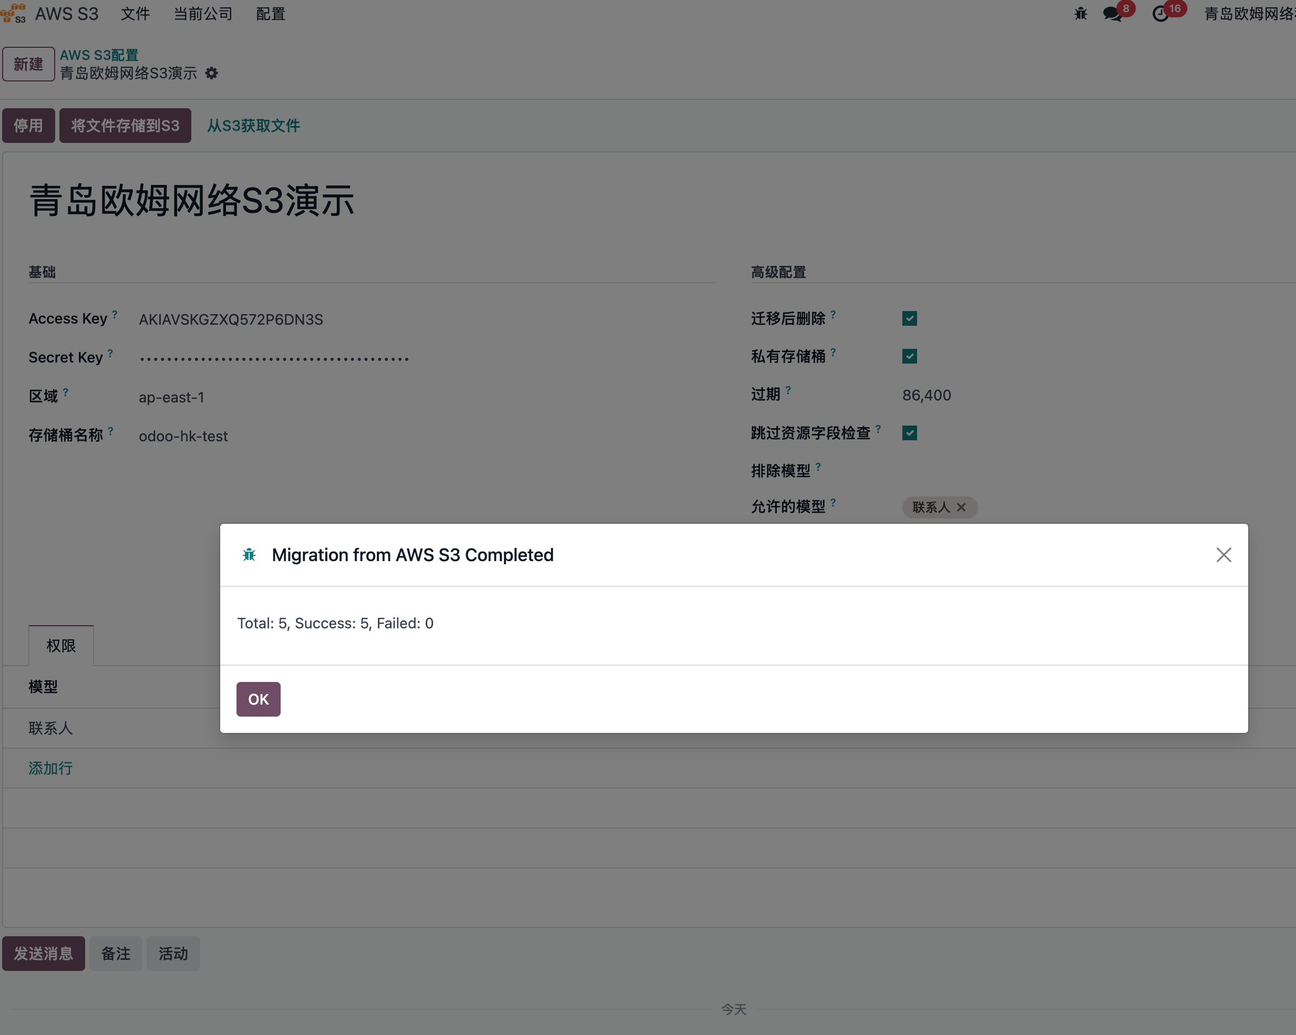Screen dimensions: 1296x1035
Task: Click the 从S3获取文件 button
Action: 254,126
